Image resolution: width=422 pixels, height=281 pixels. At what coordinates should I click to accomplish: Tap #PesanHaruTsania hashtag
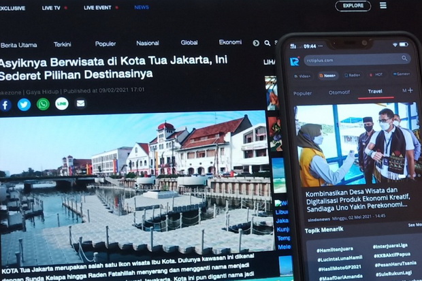tap(395, 264)
